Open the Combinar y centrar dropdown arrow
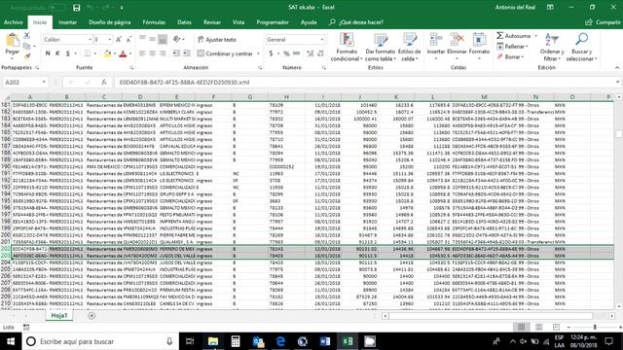The height and width of the screenshot is (350, 623). (x=258, y=53)
